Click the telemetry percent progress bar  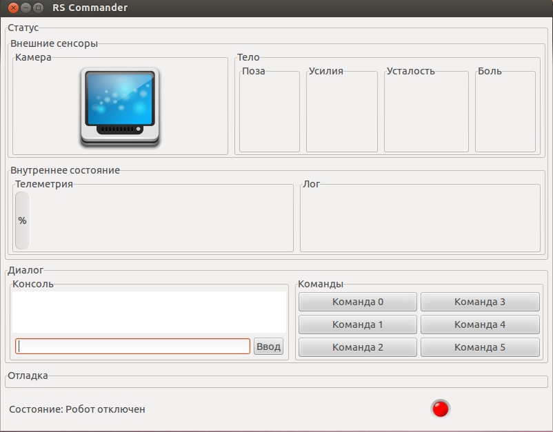coord(22,220)
